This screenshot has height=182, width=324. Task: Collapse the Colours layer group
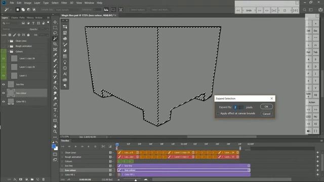pos(9,52)
